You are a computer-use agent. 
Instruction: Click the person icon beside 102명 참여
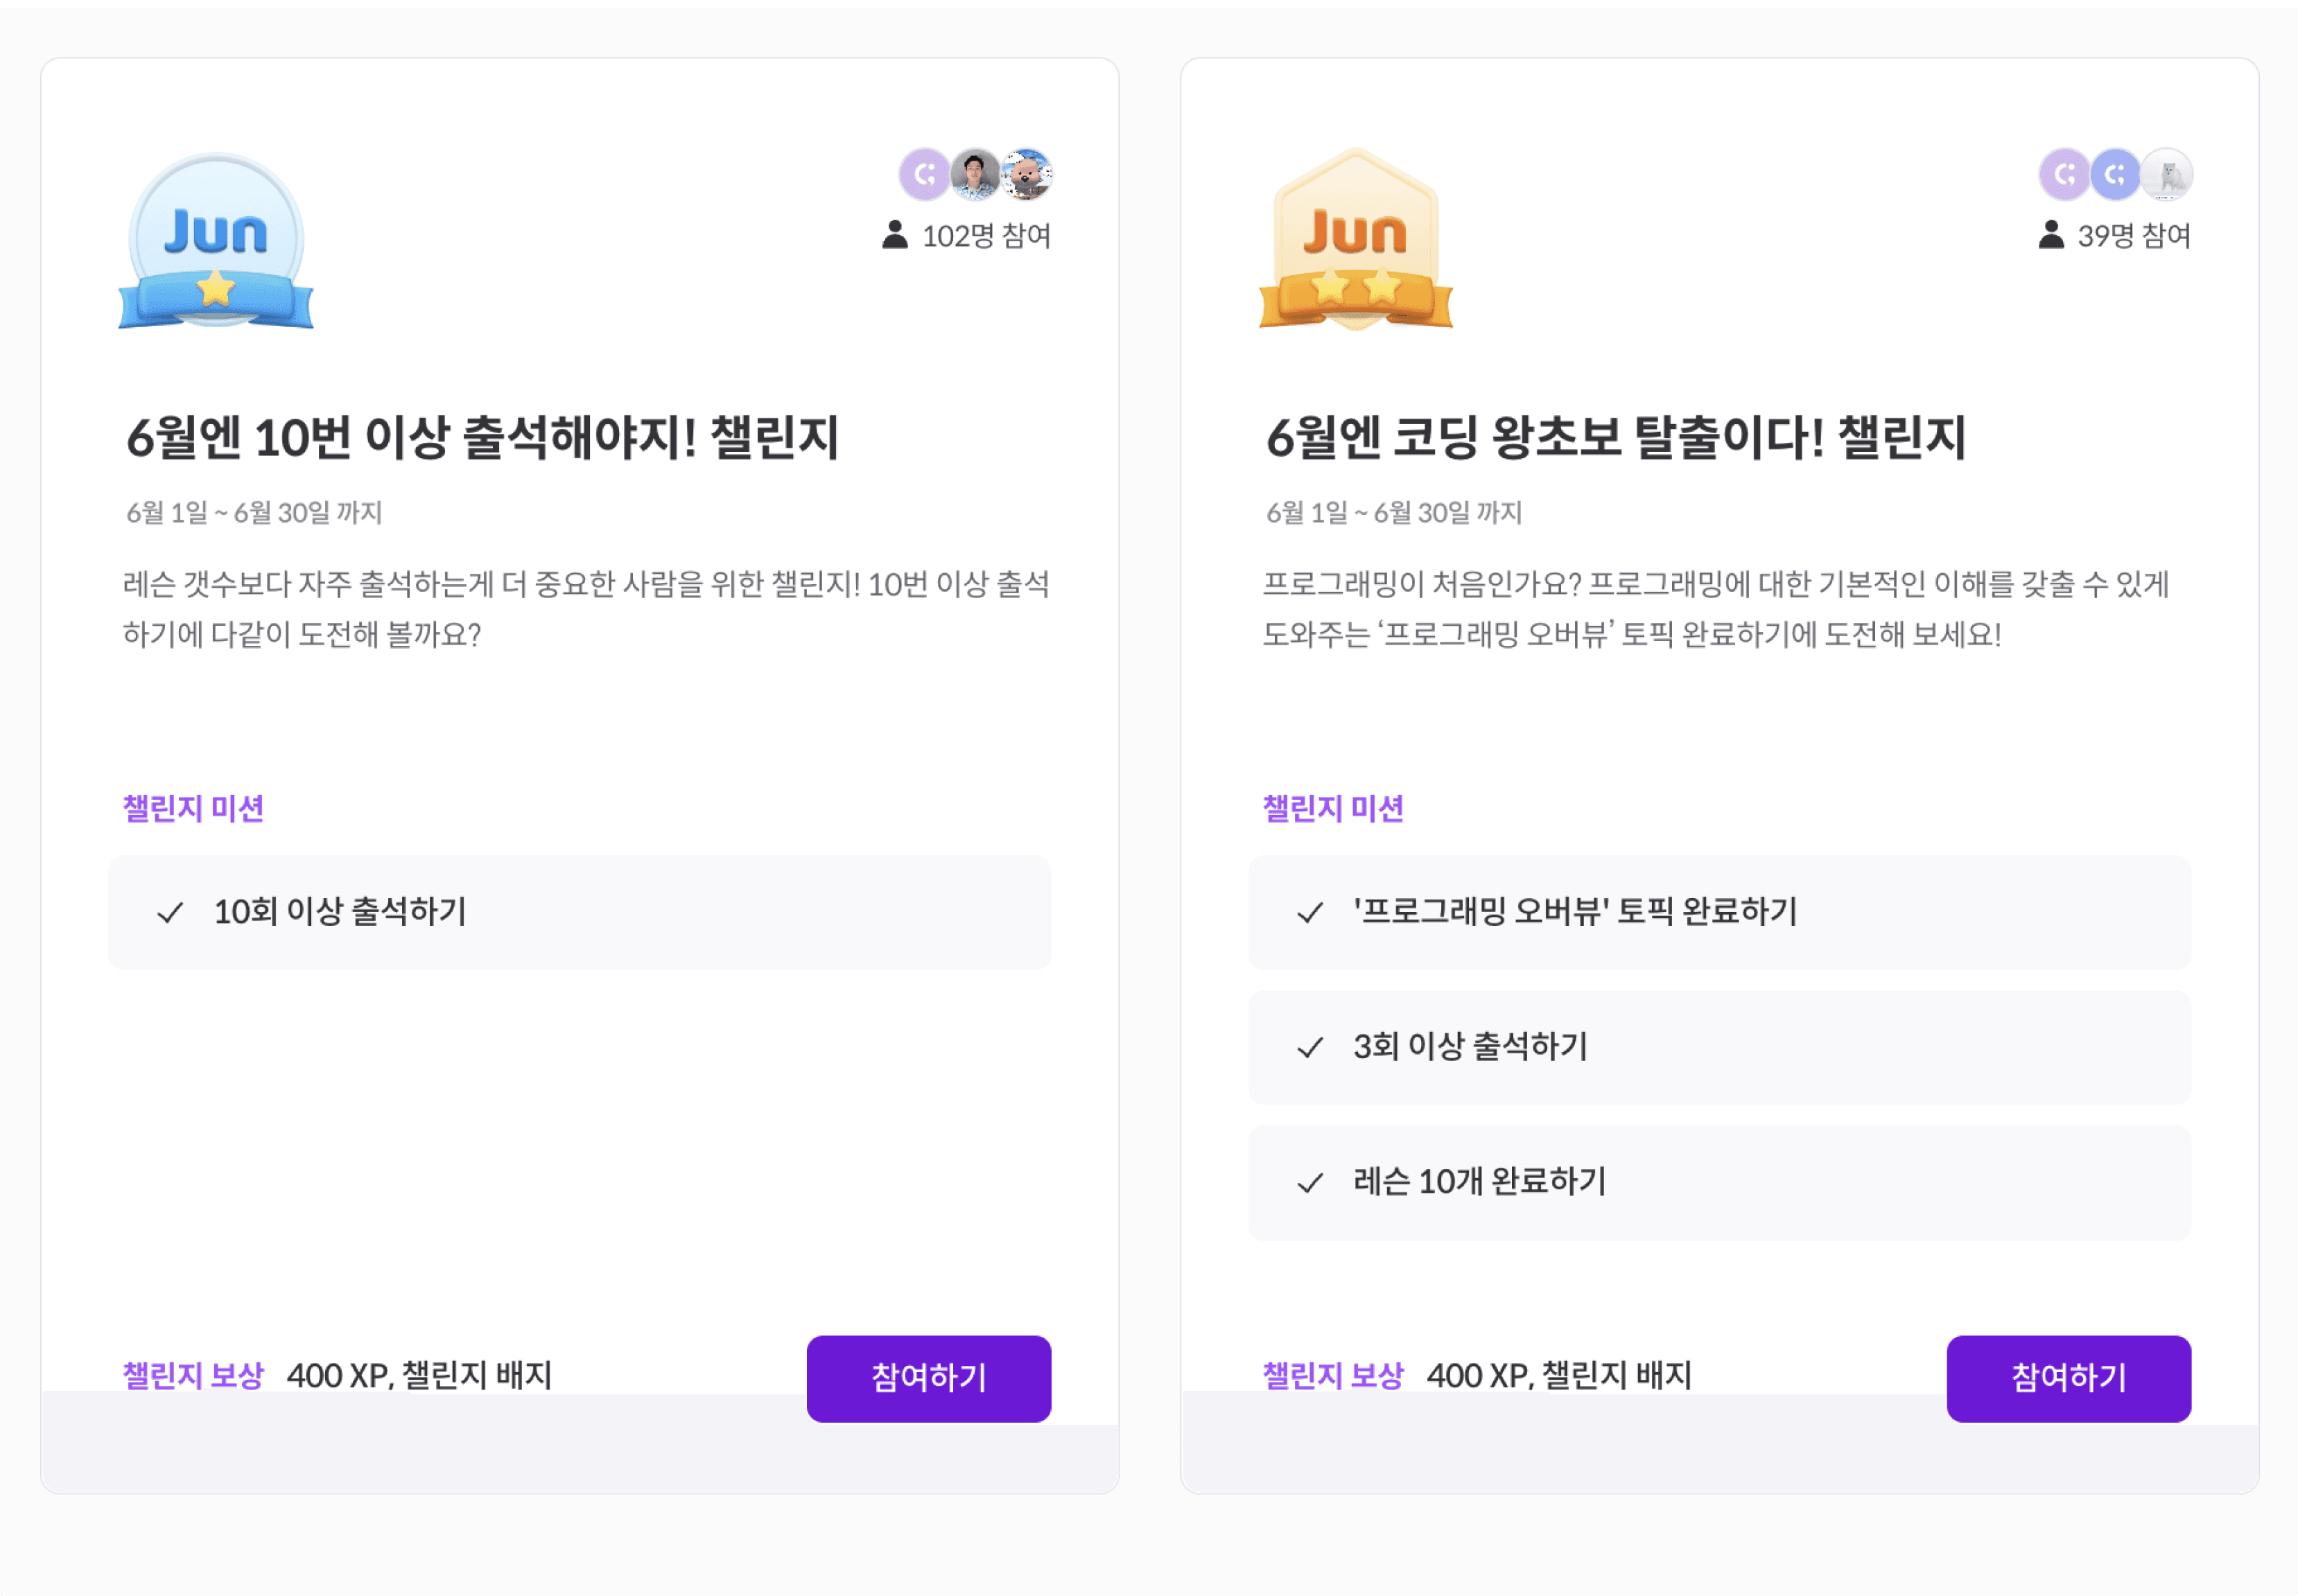pos(895,235)
